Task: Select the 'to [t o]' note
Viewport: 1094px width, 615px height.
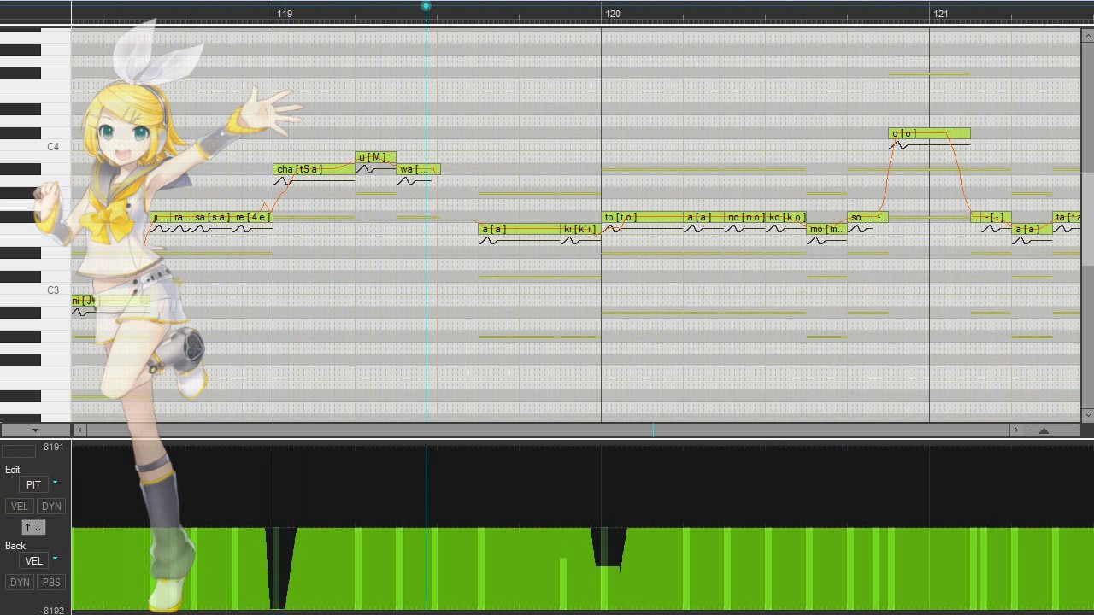Action: pos(643,217)
